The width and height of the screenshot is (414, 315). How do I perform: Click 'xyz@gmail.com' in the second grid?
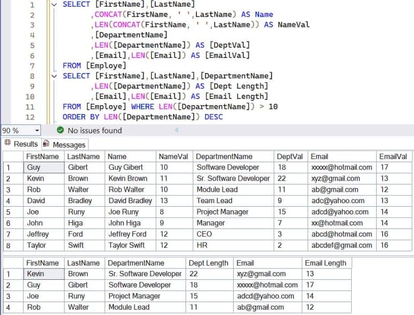pyautogui.click(x=268, y=274)
